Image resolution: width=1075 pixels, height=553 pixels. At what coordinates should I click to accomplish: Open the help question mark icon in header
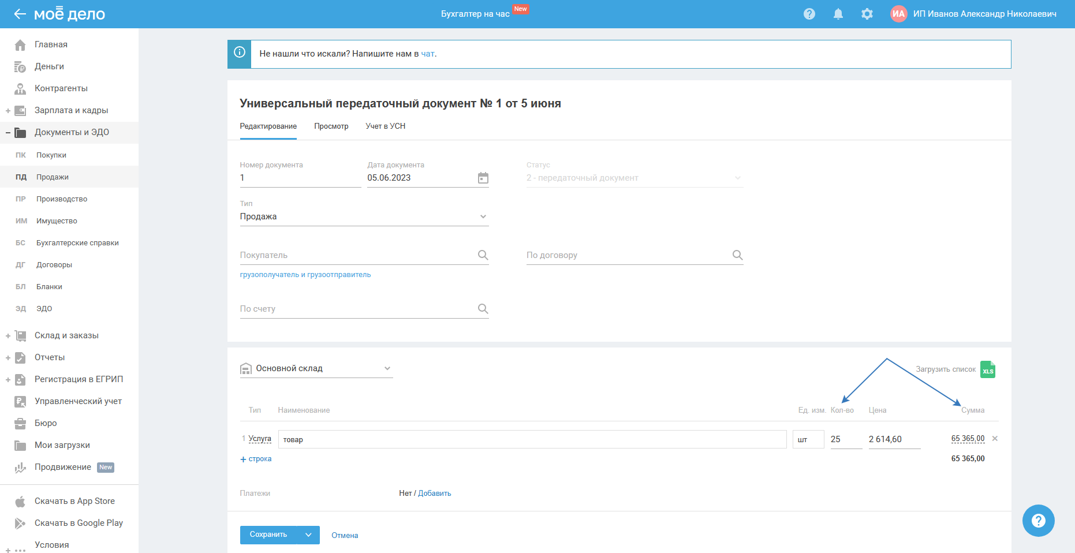tap(809, 14)
